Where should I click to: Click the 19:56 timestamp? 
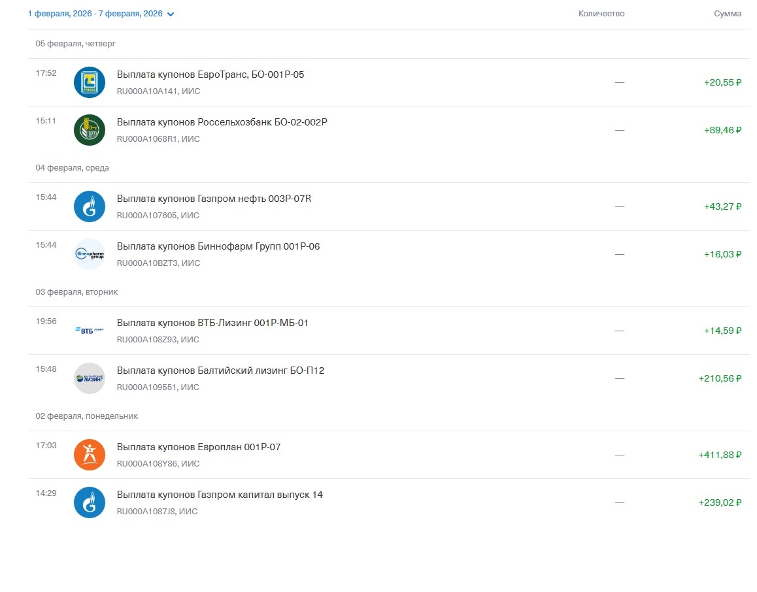pyautogui.click(x=46, y=321)
